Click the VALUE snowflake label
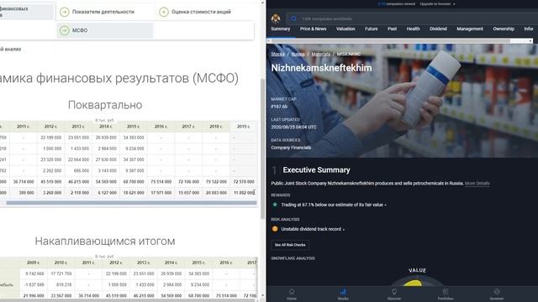This screenshot has width=538, height=302. click(417, 270)
